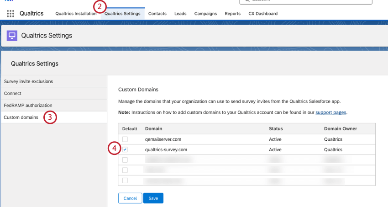388x207 pixels.
Task: Tick the checkbox in the fourth domain row
Action: pyautogui.click(x=125, y=170)
